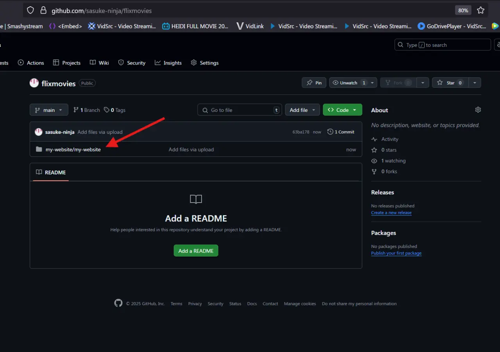Viewport: 500px width, 352px height.
Task: Edit repository details with the About gear
Action: pyautogui.click(x=478, y=110)
